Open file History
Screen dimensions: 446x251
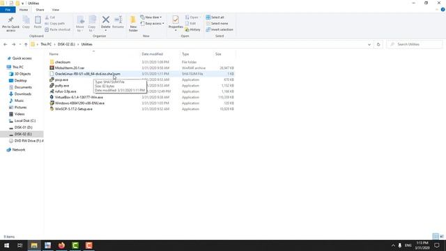point(192,29)
